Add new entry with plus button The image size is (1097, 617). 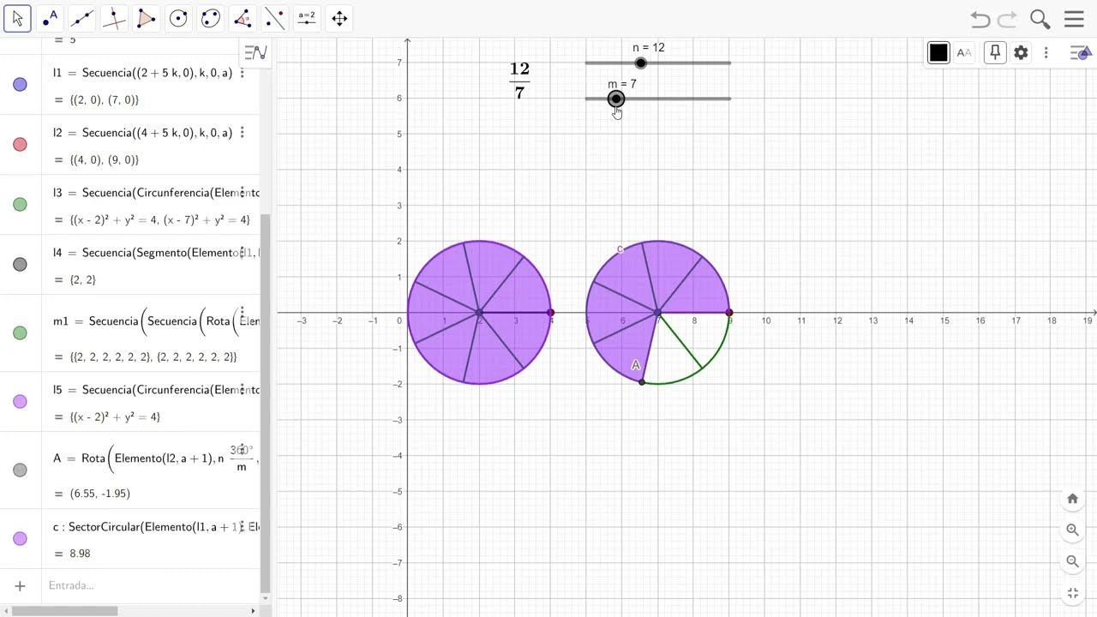click(20, 585)
